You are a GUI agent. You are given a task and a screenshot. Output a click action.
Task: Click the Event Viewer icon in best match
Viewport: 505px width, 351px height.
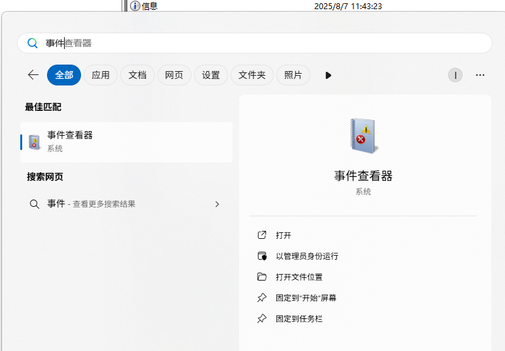pyautogui.click(x=34, y=142)
